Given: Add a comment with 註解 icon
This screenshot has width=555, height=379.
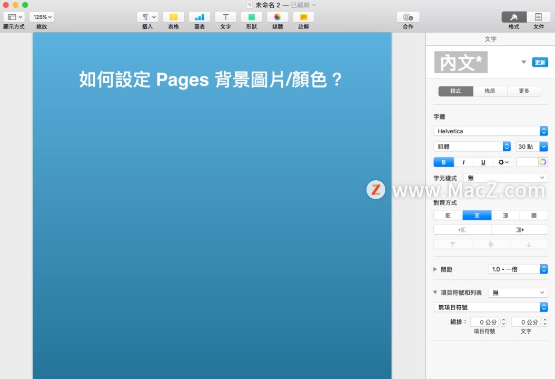Looking at the screenshot, I should tap(304, 17).
